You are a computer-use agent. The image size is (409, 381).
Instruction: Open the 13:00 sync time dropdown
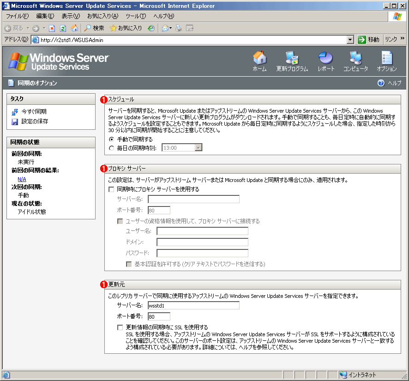(198, 148)
